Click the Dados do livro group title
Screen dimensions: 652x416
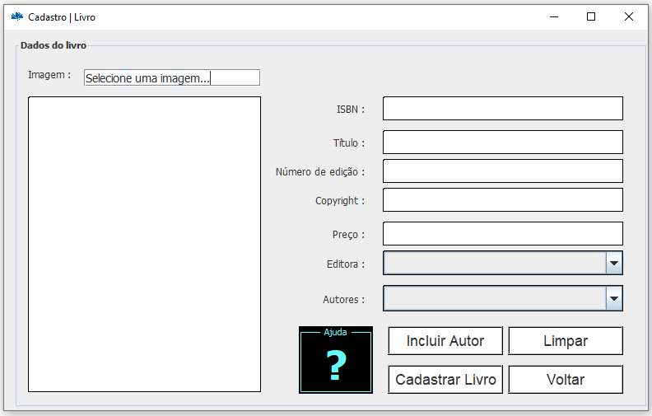(x=54, y=45)
